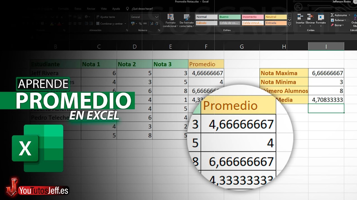Click the font color icon
357x200 pixels.
coord(59,24)
